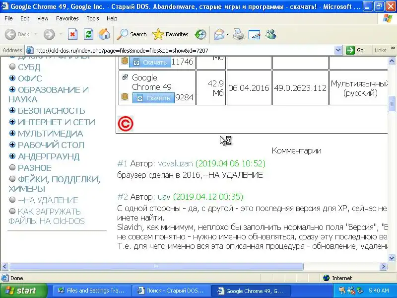The width and height of the screenshot is (397, 298).
Task: Click comment author vovaluzan
Action: pos(175,163)
